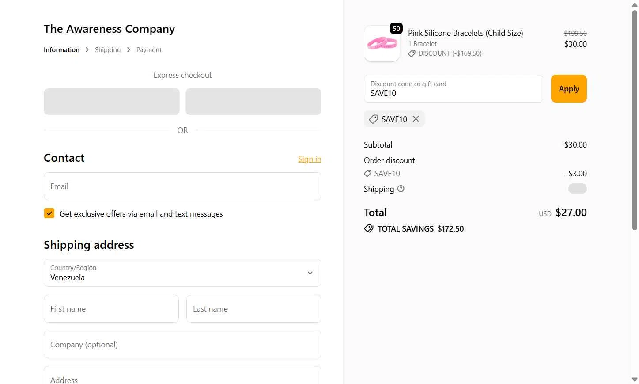Click the TOTAL SAVINGS $172.50 text
The height and width of the screenshot is (384, 639).
420,228
